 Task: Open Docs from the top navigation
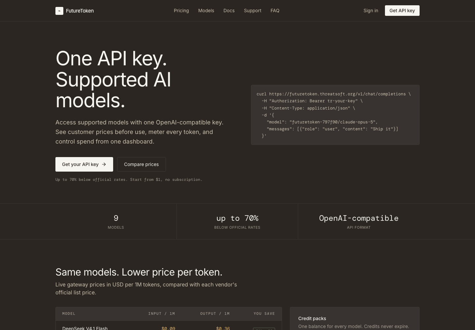229,11
